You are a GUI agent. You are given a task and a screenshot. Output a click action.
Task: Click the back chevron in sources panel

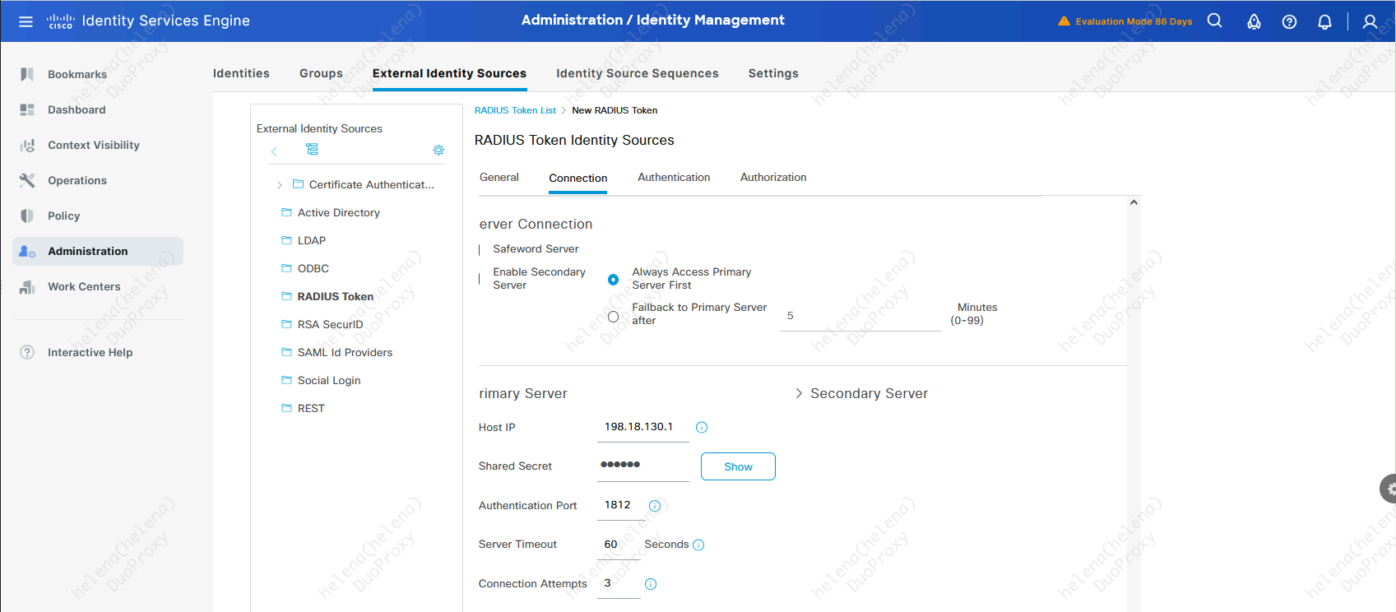click(274, 151)
